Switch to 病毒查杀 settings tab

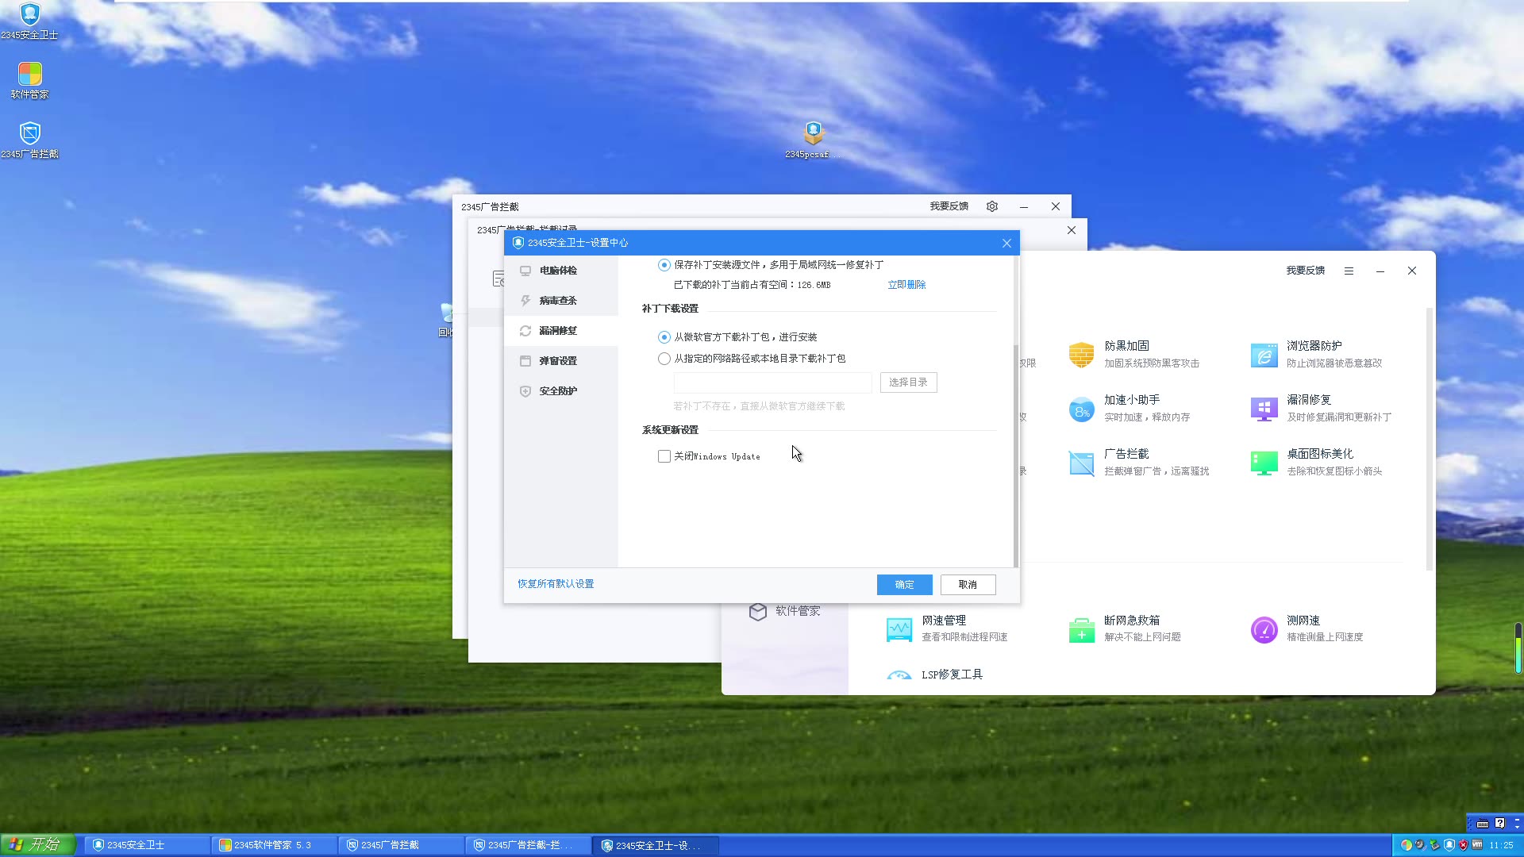561,301
